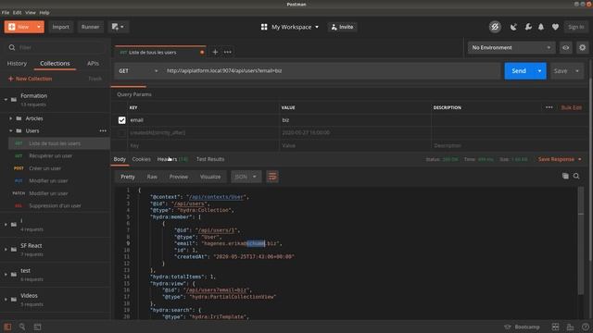Open the JSON format dropdown
Screen dimensions: 593x333
point(246,177)
